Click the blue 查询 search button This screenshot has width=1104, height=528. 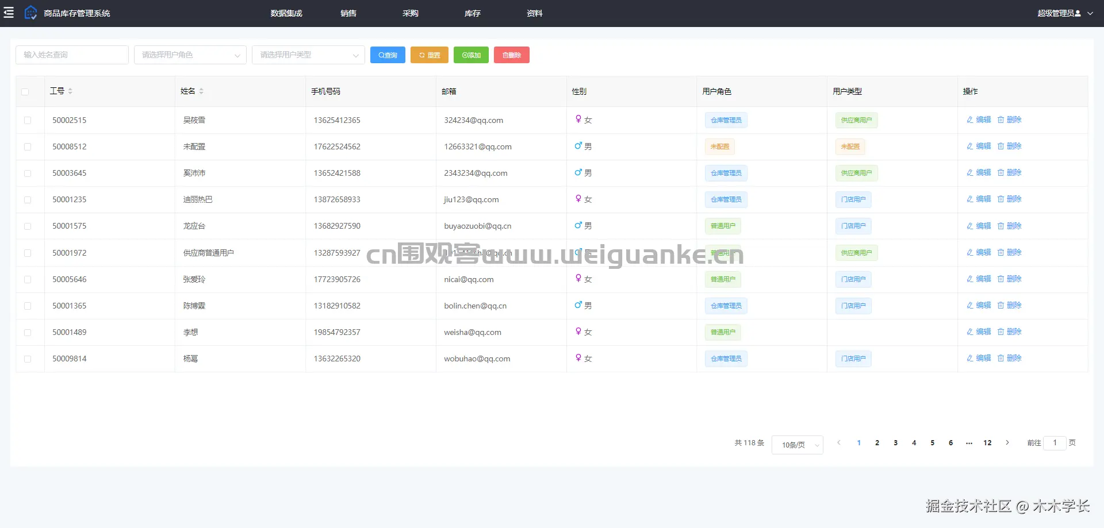388,55
